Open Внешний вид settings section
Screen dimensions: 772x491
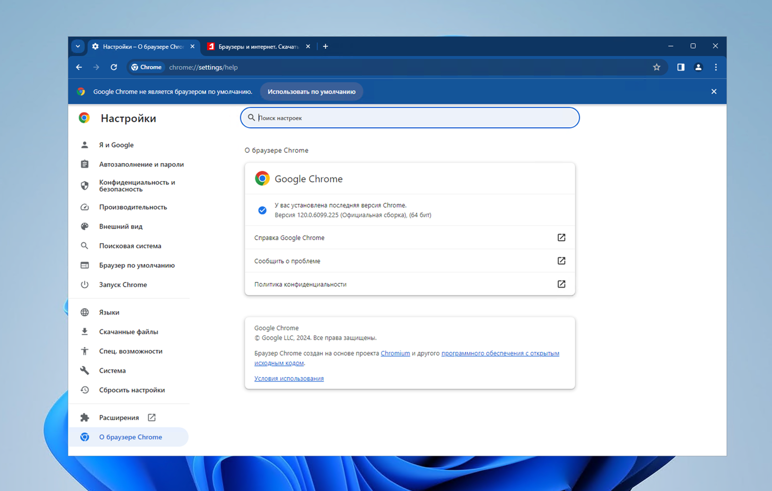129,226
